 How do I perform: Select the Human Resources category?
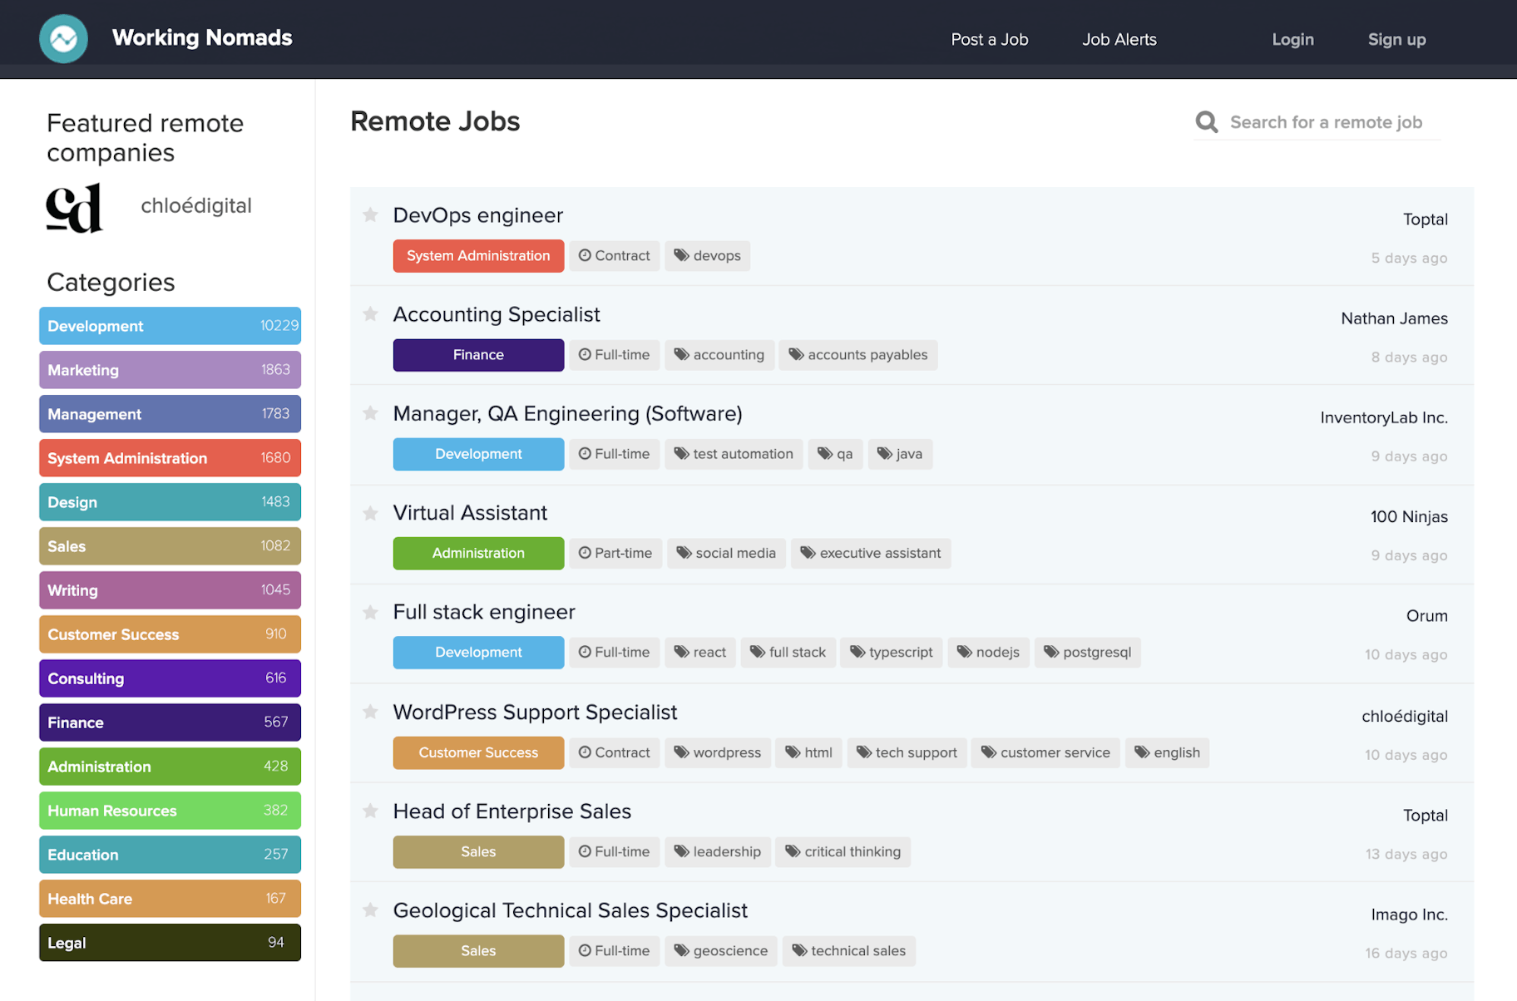[x=170, y=811]
